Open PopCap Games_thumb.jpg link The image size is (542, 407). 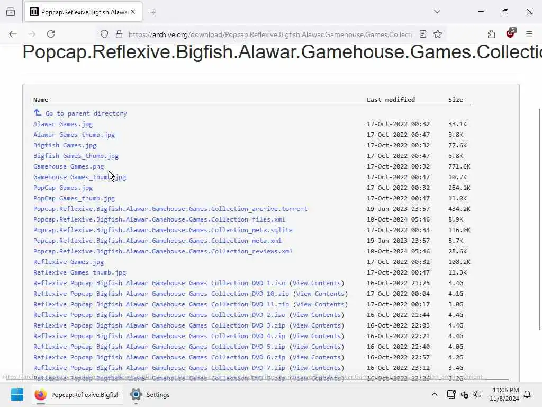pyautogui.click(x=74, y=198)
